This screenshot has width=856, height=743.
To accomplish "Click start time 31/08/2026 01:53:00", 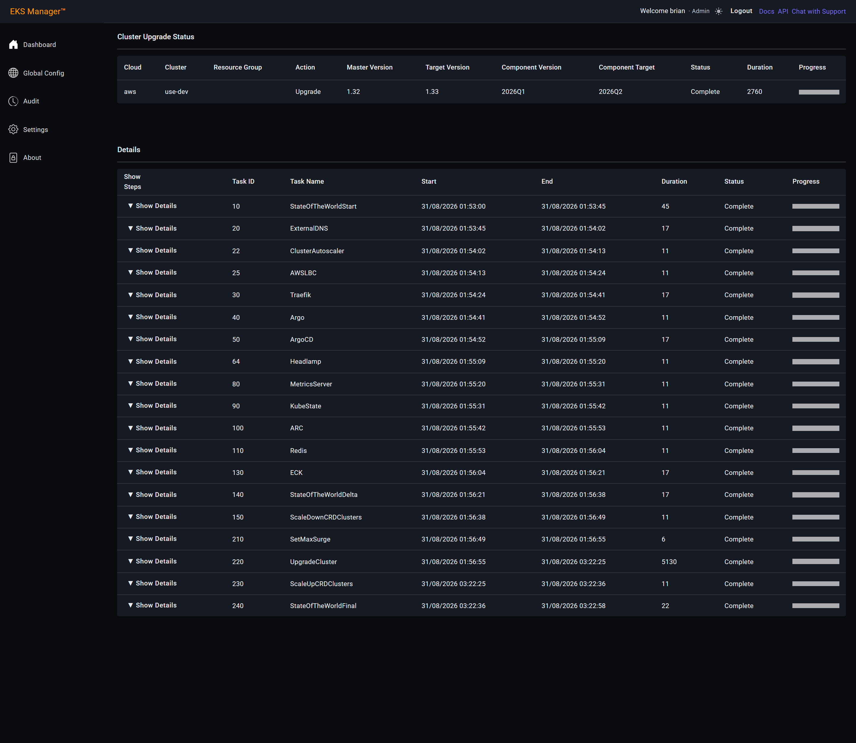I will 453,207.
